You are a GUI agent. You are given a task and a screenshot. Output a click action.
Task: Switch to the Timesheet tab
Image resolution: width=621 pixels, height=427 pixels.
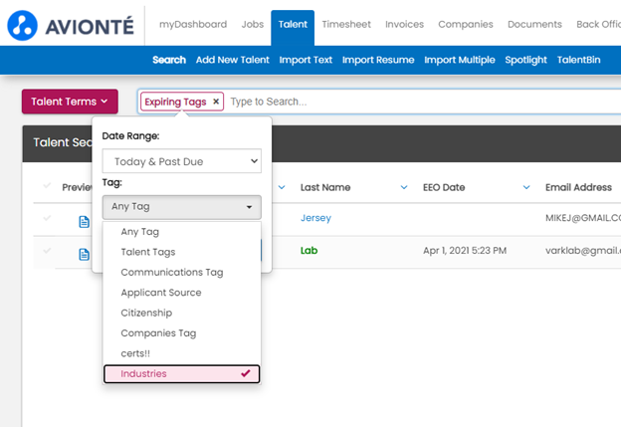tap(345, 24)
